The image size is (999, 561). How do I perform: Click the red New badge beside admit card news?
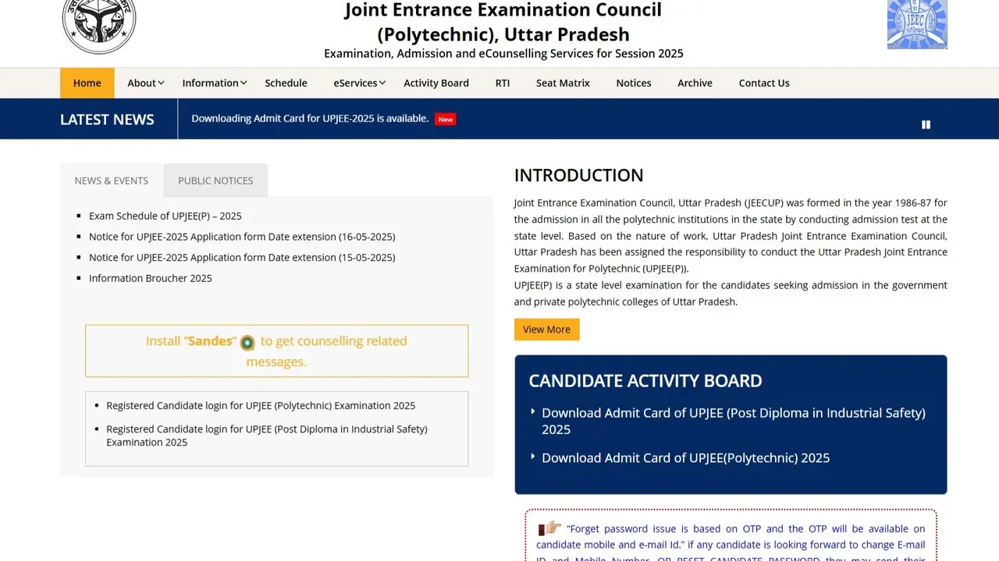pyautogui.click(x=445, y=118)
